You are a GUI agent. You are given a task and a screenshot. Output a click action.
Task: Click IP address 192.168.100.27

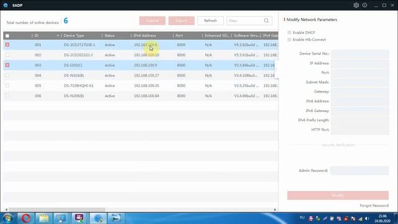147,75
